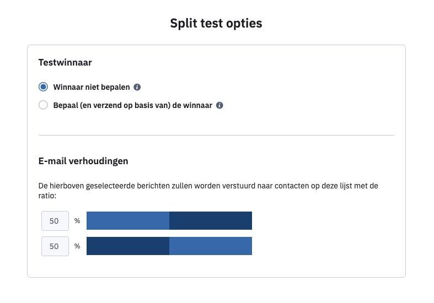Click the 'Bepaal (en verzend op basis van) de winnaar' label

coord(132,105)
